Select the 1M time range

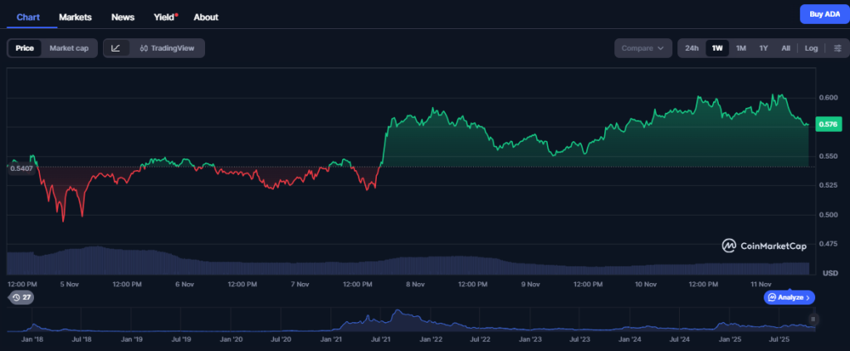pos(741,48)
